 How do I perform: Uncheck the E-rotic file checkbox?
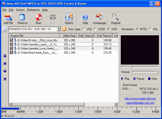[11, 40]
